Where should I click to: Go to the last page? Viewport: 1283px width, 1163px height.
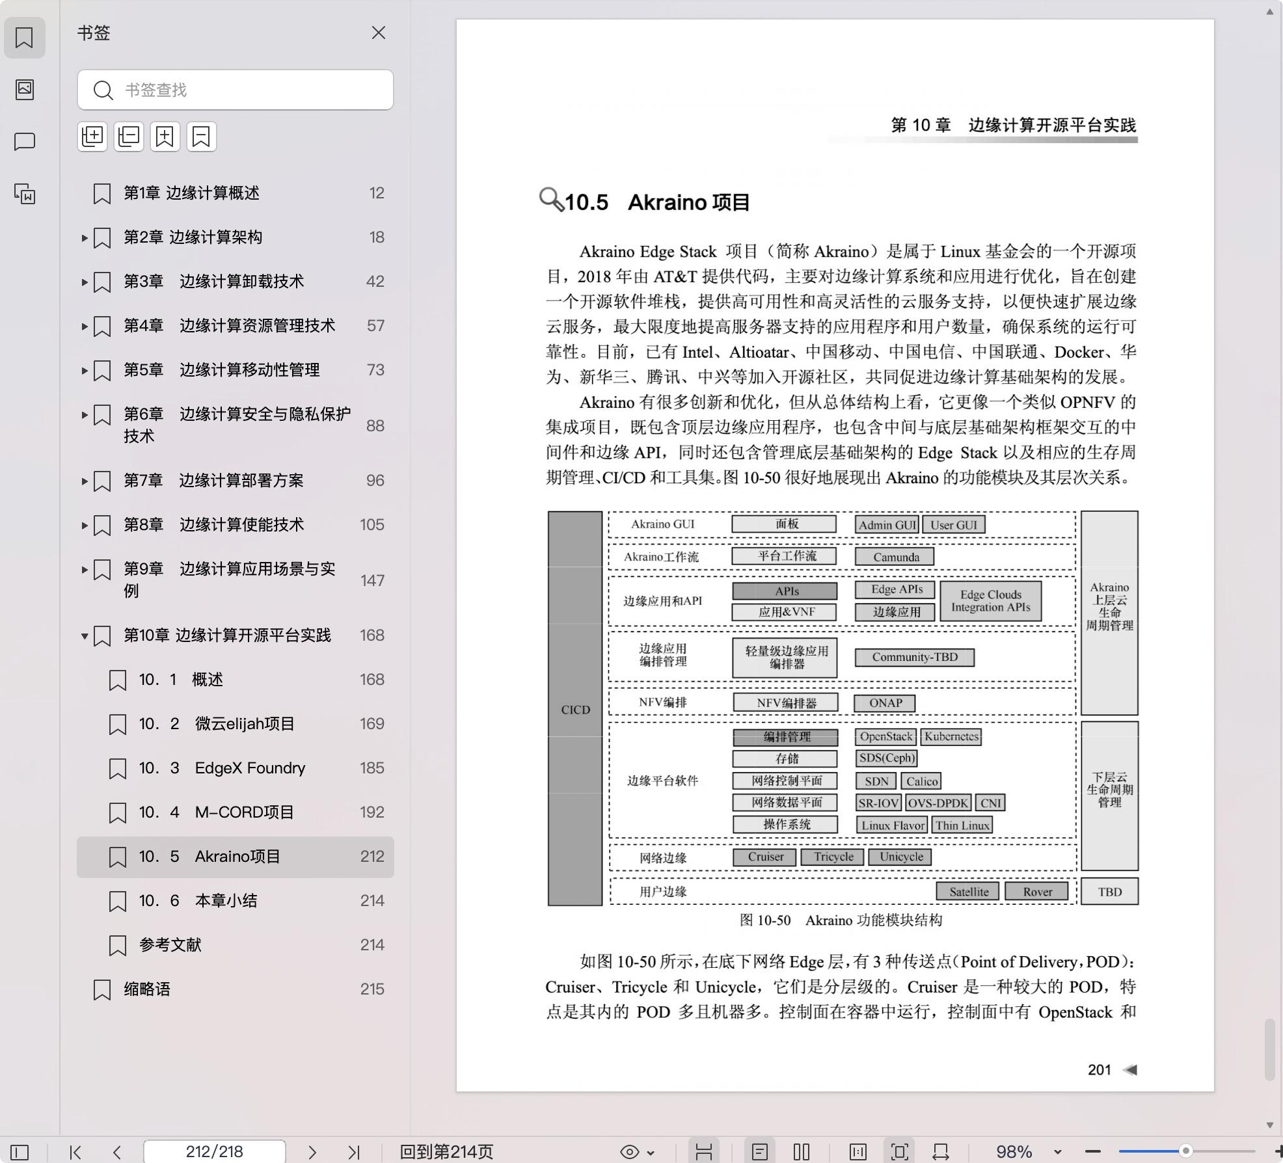pyautogui.click(x=354, y=1152)
